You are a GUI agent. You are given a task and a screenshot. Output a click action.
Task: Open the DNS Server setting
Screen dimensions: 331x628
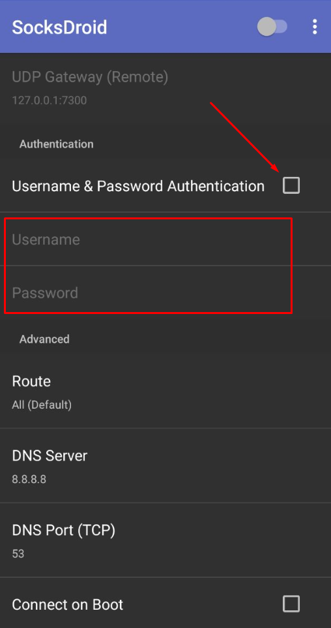(165, 466)
